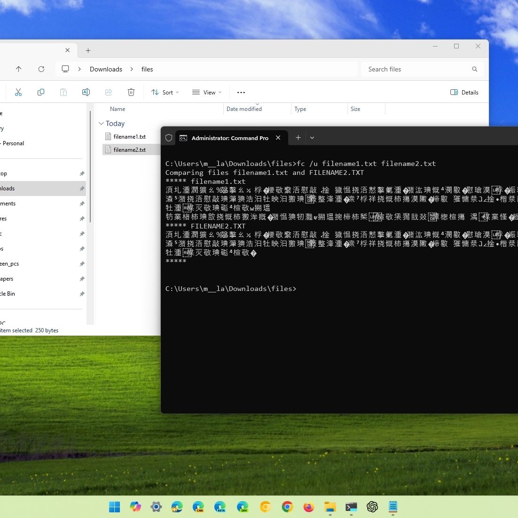Open Windows Start menu on taskbar

point(114,507)
